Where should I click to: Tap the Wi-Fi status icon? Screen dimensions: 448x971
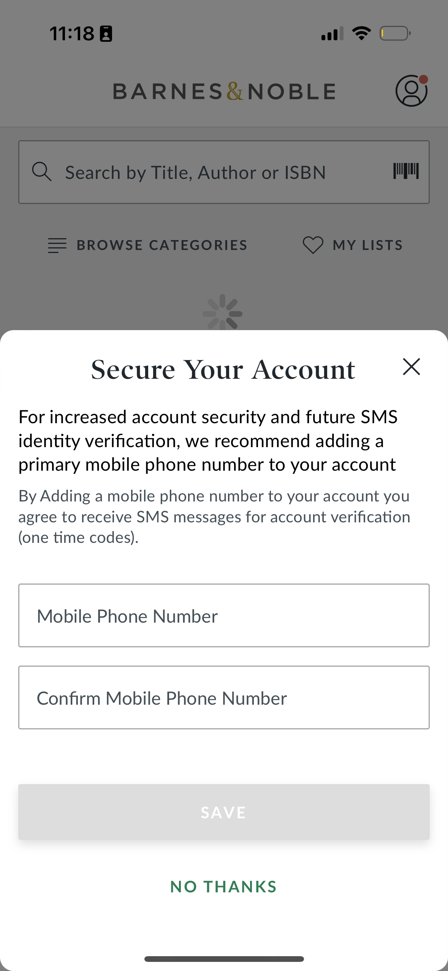pyautogui.click(x=361, y=33)
